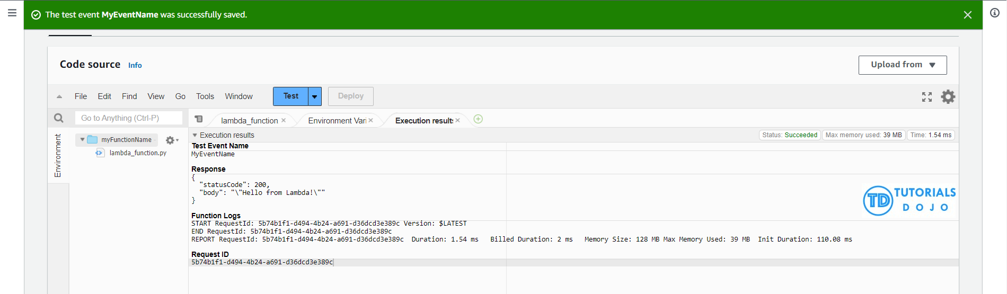Switch to the Environment Variables tab
1007x294 pixels.
[337, 121]
